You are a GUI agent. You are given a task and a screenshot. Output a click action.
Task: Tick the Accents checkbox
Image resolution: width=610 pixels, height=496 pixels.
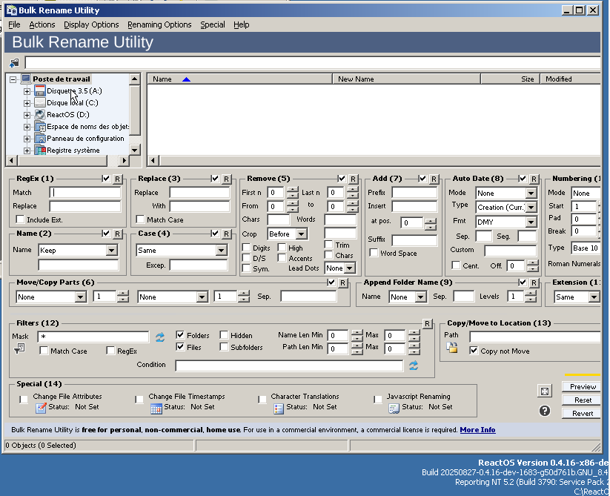[282, 258]
